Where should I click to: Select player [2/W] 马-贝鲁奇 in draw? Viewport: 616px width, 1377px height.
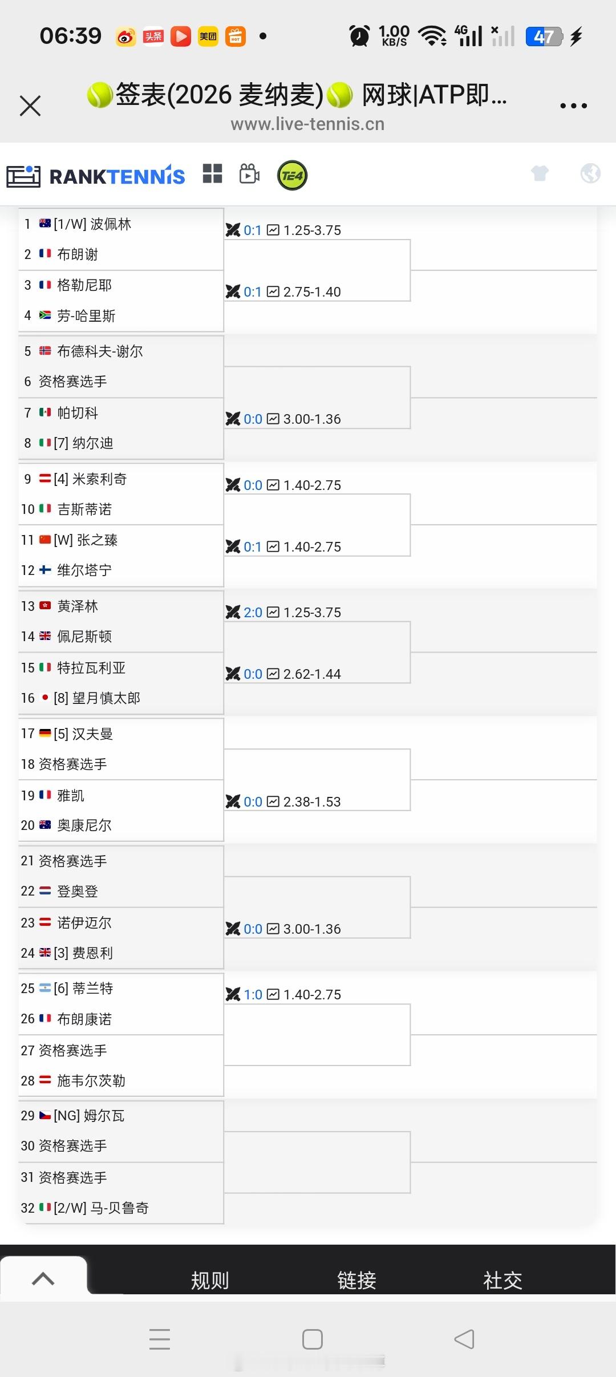point(101,1208)
